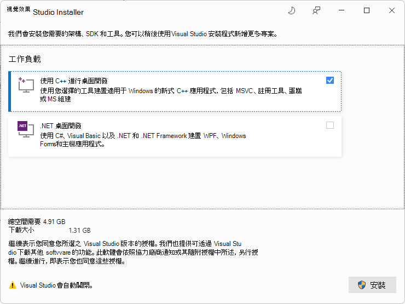This screenshot has height=304, width=405.
Task: Click the Visual Studio 會自動關閉 warning text
Action: (x=56, y=285)
